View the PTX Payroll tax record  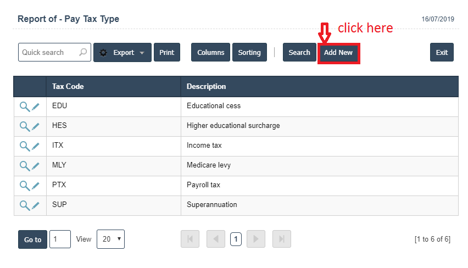point(25,186)
